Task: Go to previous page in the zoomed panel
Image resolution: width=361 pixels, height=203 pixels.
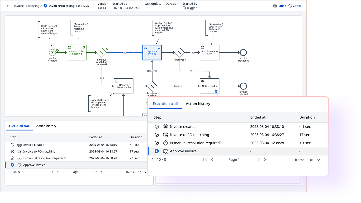Action: click(x=212, y=159)
